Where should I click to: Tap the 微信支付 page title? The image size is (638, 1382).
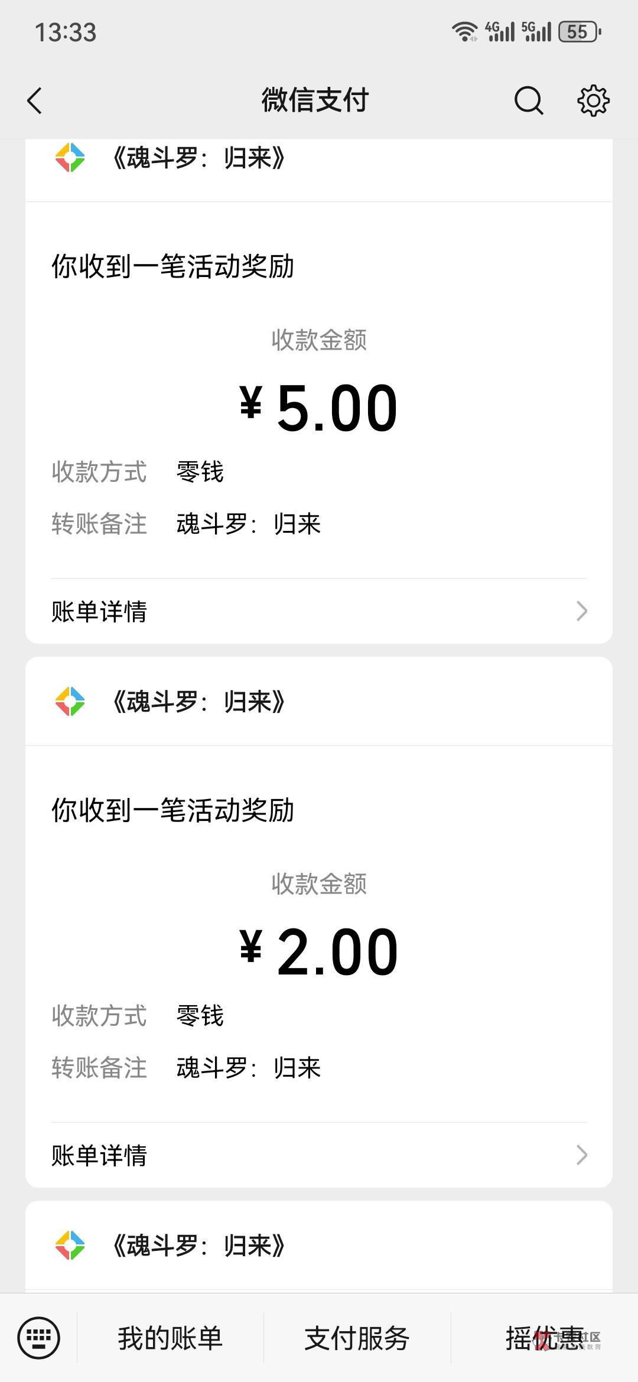click(315, 100)
